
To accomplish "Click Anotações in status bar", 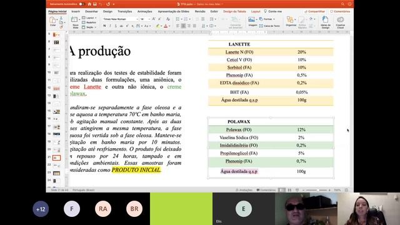I will pos(244,190).
